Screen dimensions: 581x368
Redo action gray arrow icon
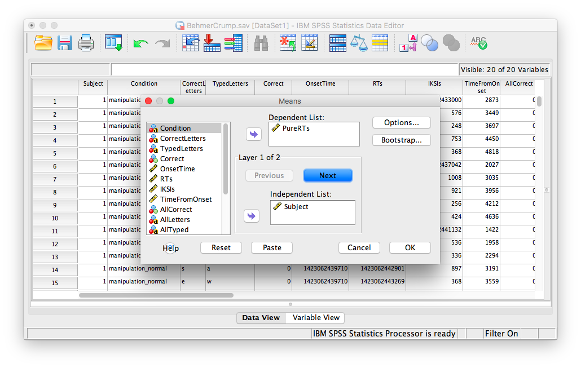click(162, 43)
